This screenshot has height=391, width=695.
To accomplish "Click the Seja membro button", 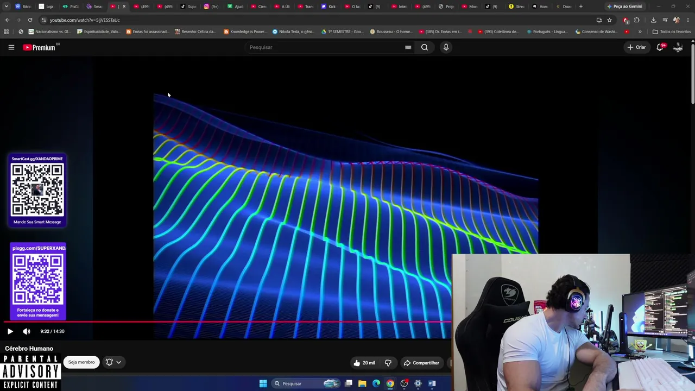I will pyautogui.click(x=81, y=362).
